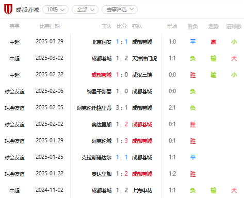Open the 10场 match count dropdown
Viewport: 244px width, 198px height.
[55, 10]
